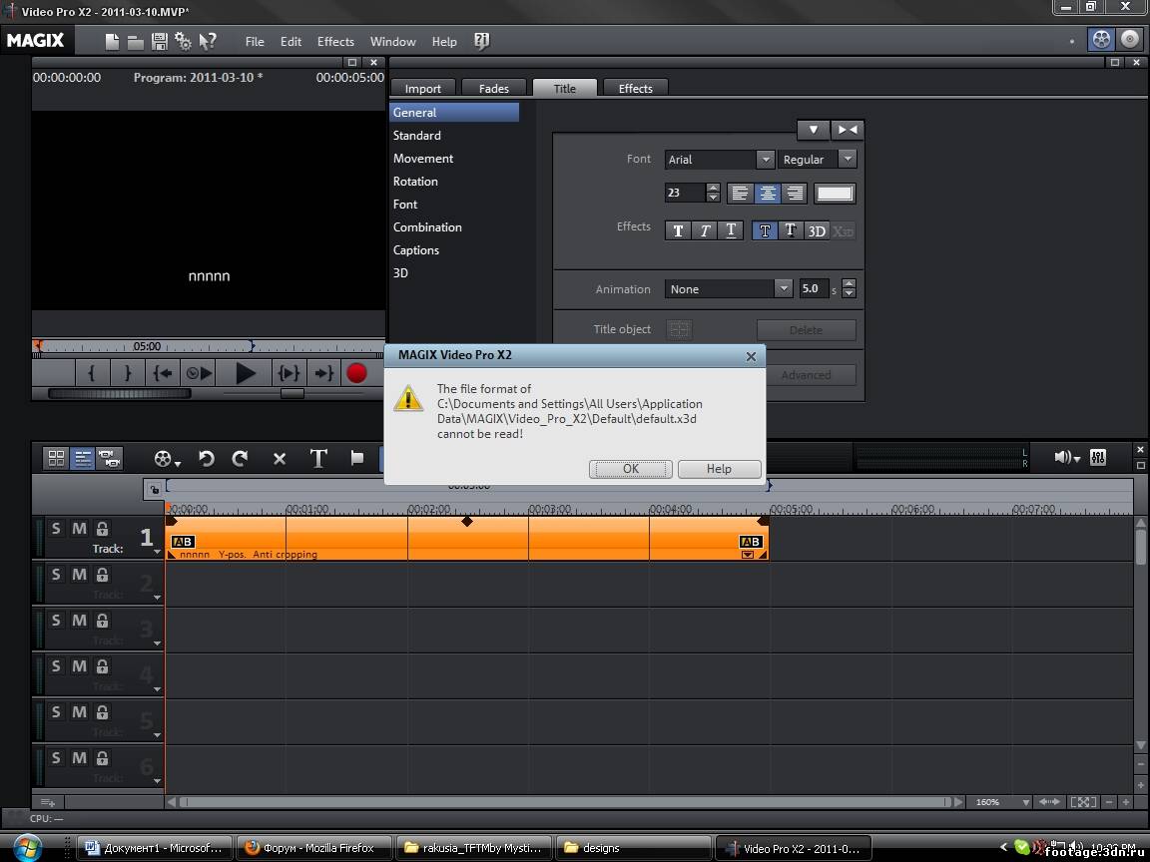Open a project with the folder icon
Image resolution: width=1150 pixels, height=862 pixels.
click(x=136, y=43)
